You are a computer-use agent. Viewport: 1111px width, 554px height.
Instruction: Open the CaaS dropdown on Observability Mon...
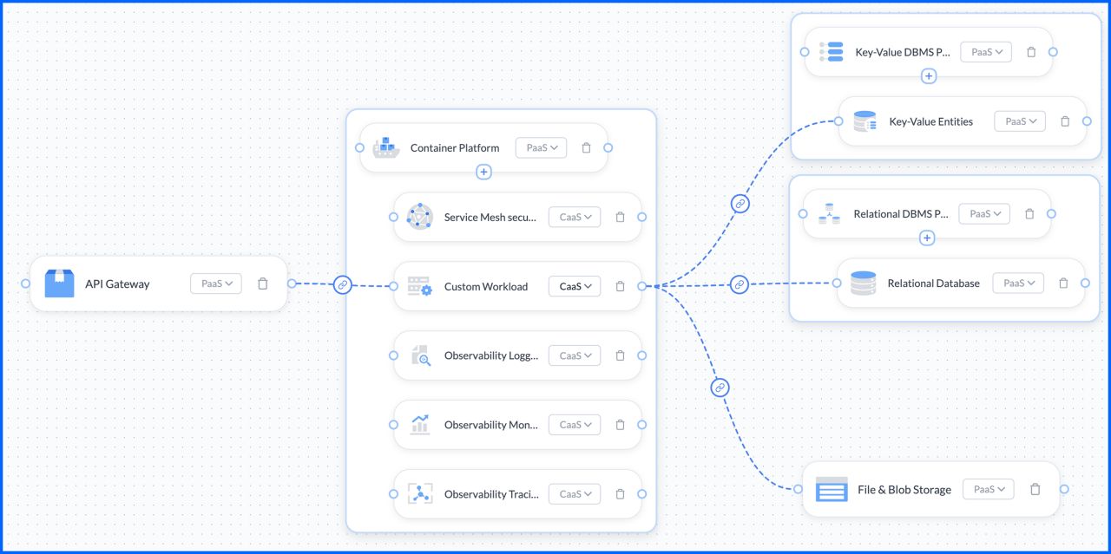[575, 425]
